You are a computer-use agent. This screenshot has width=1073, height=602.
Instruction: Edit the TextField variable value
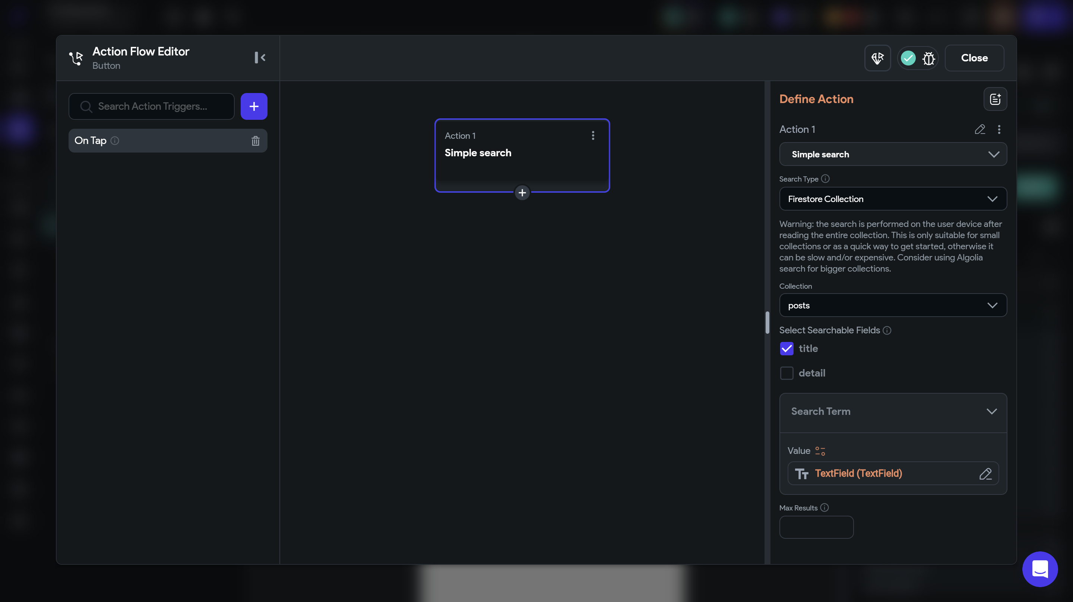[x=985, y=473]
